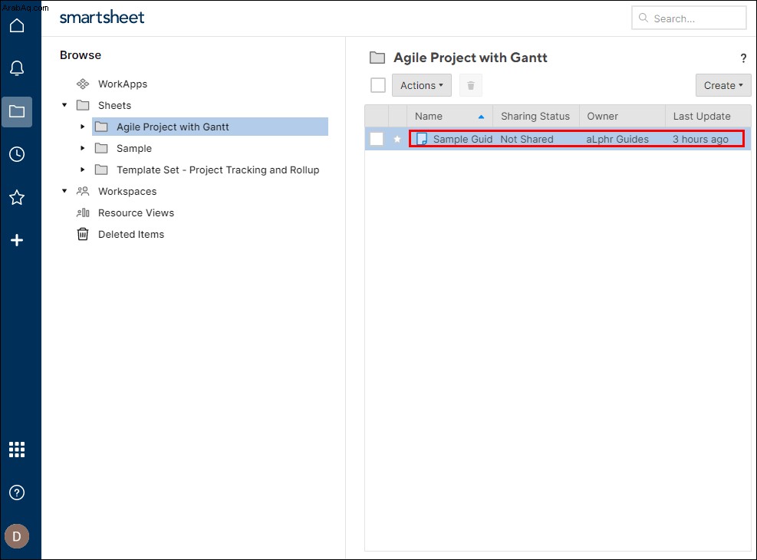Open the Create dropdown

(723, 85)
